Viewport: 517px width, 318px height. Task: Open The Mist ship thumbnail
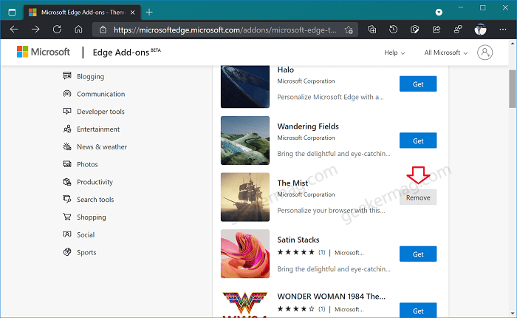pos(245,197)
